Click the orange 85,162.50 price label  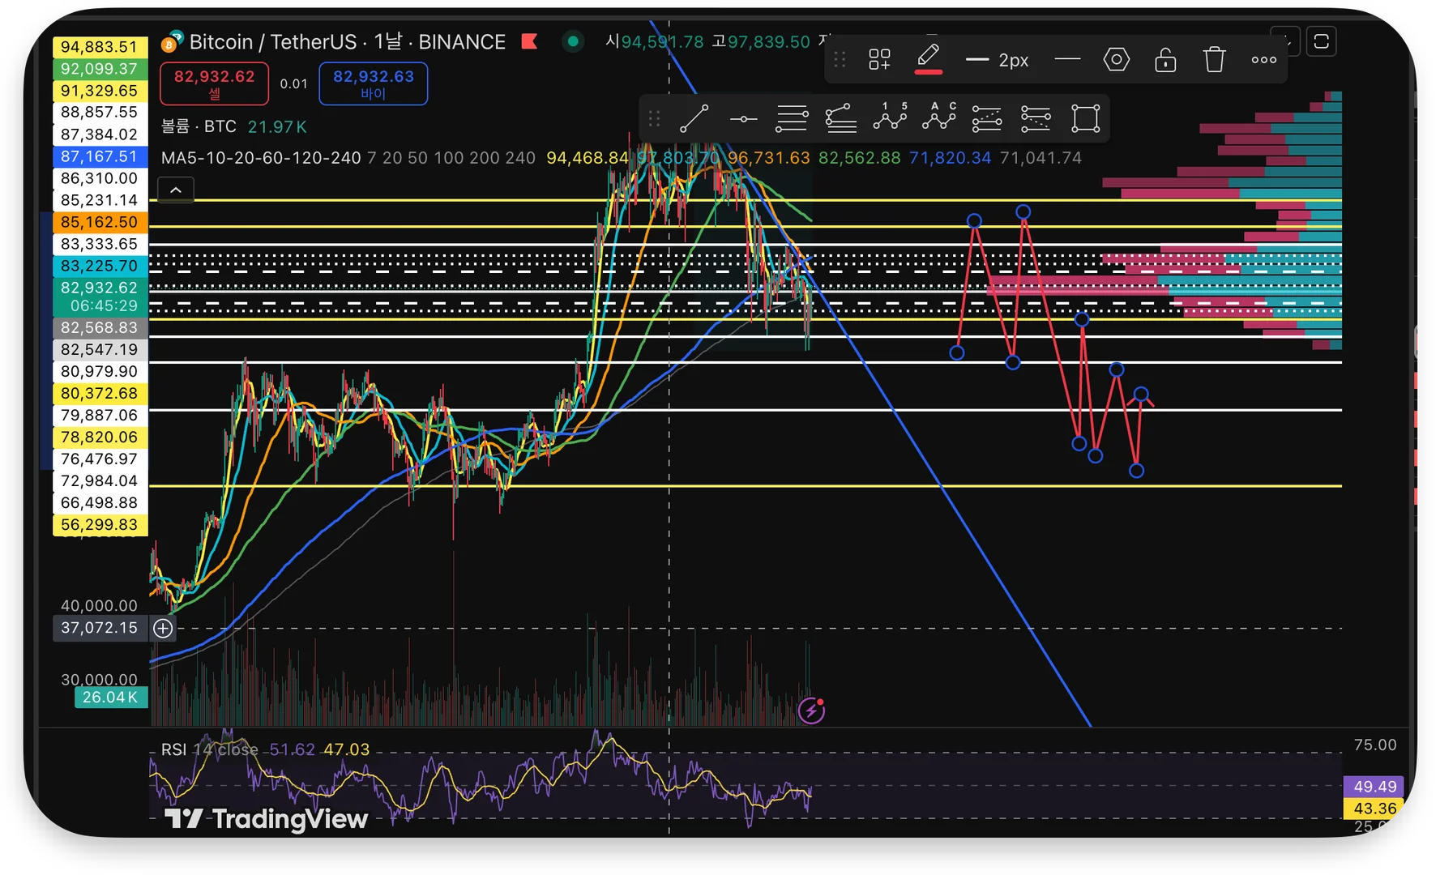(x=100, y=222)
